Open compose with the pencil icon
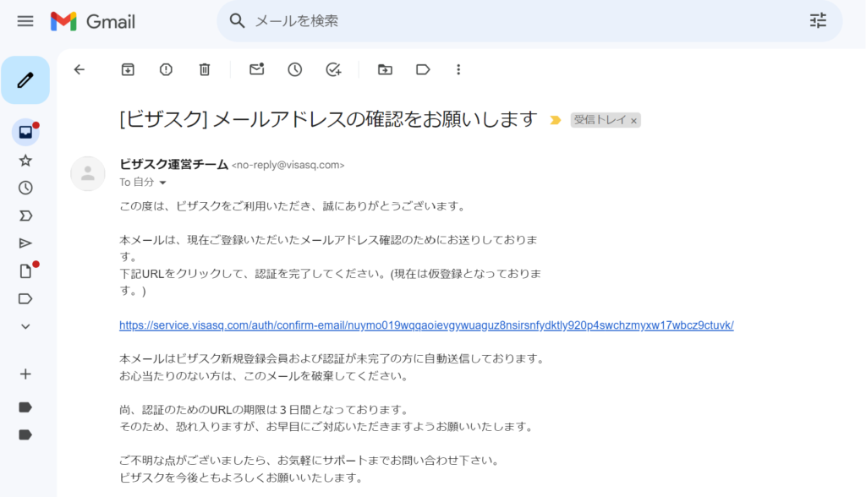The image size is (866, 497). tap(26, 79)
